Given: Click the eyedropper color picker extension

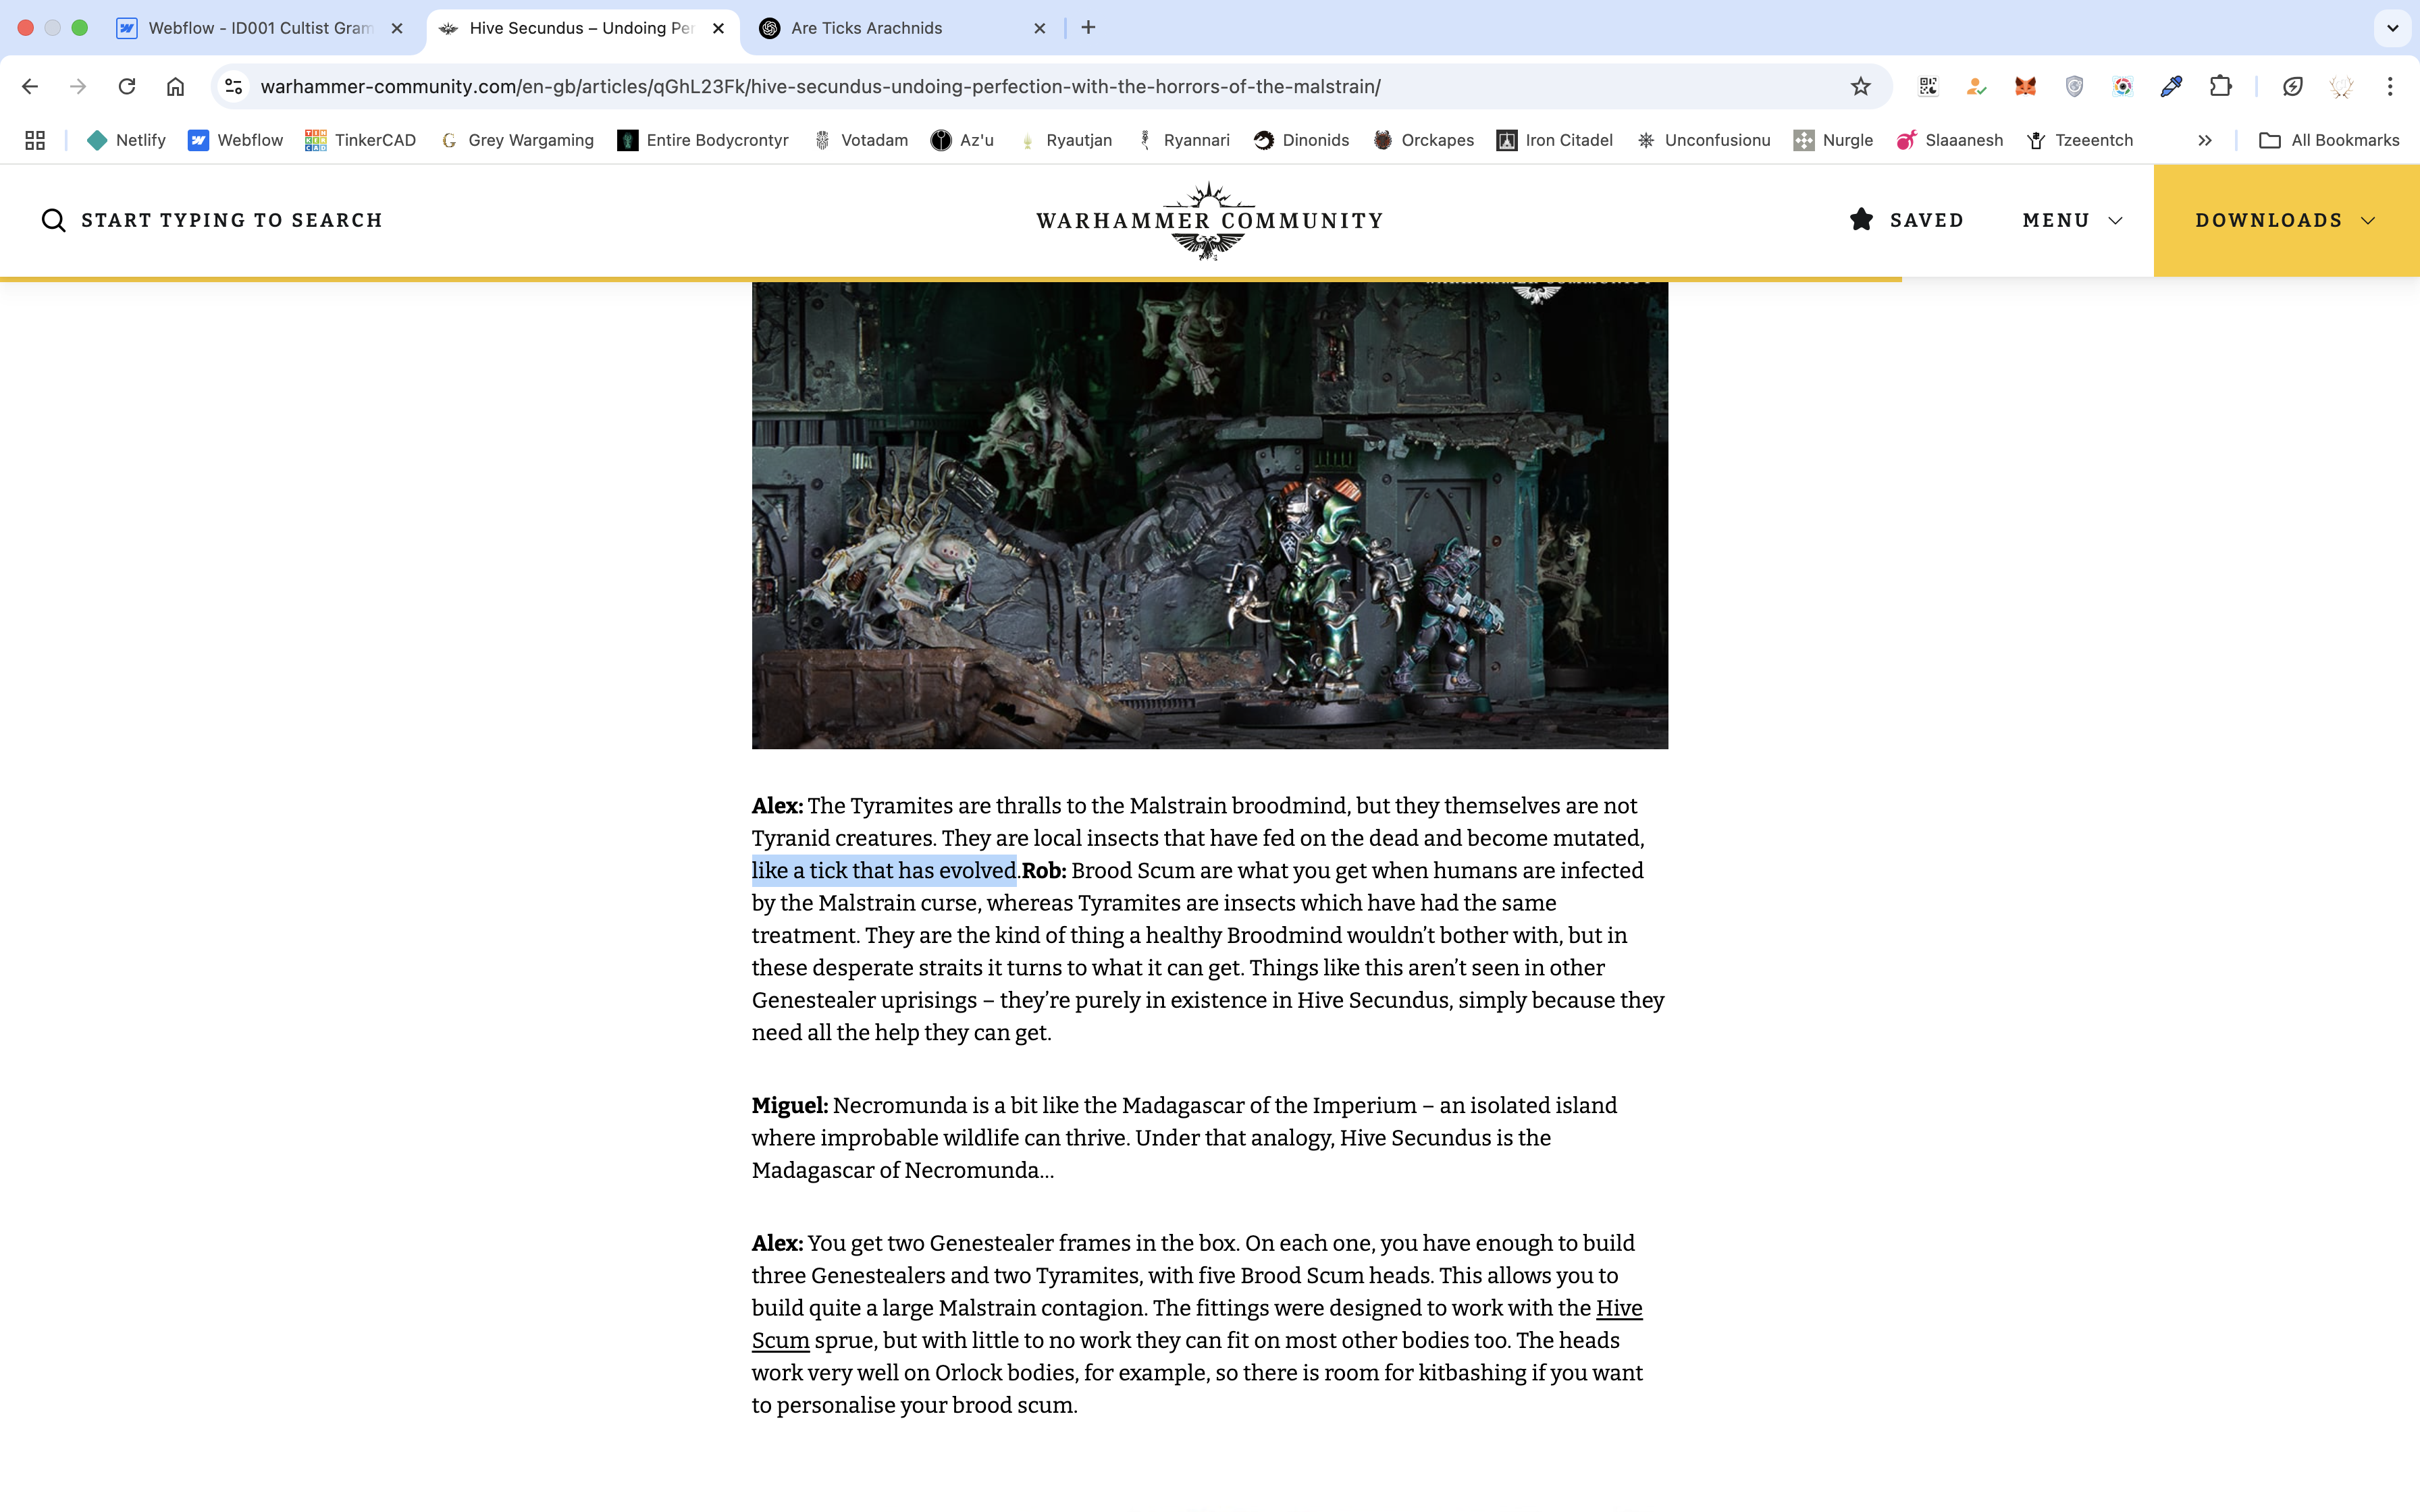Looking at the screenshot, I should click(x=2171, y=86).
